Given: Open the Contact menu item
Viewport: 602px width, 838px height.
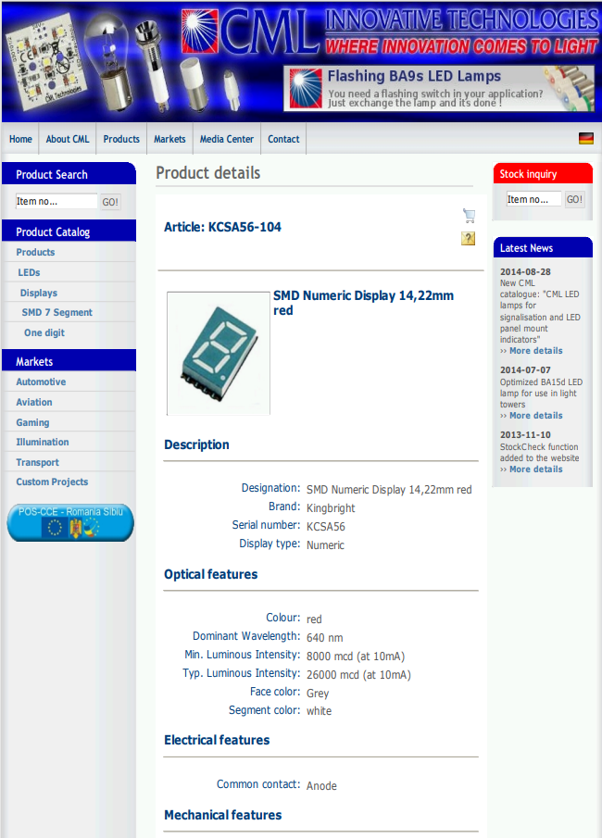Looking at the screenshot, I should 283,139.
